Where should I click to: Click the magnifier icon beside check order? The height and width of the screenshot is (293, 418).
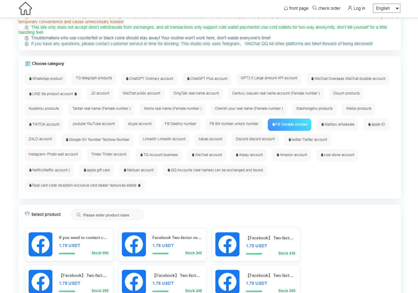point(314,8)
